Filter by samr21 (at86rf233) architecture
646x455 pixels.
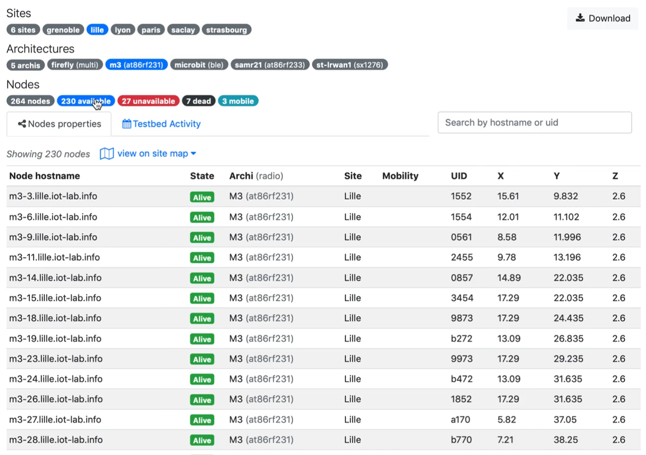270,65
